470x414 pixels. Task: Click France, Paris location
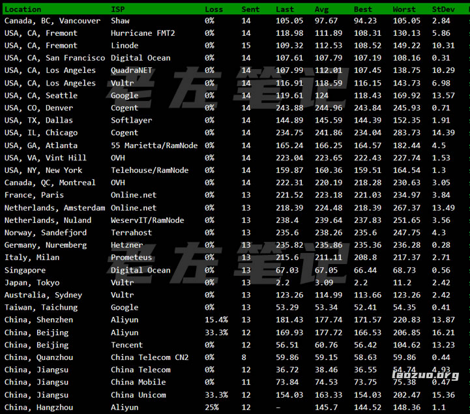coord(34,195)
